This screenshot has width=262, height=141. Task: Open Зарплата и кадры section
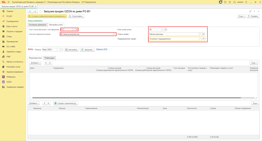(14, 52)
